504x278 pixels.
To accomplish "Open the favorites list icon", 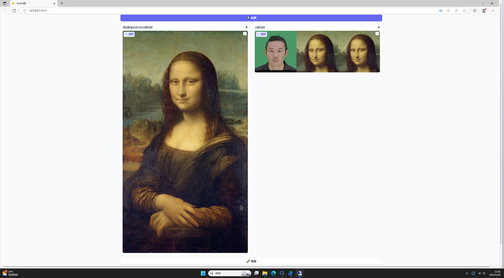I will pos(474,11).
